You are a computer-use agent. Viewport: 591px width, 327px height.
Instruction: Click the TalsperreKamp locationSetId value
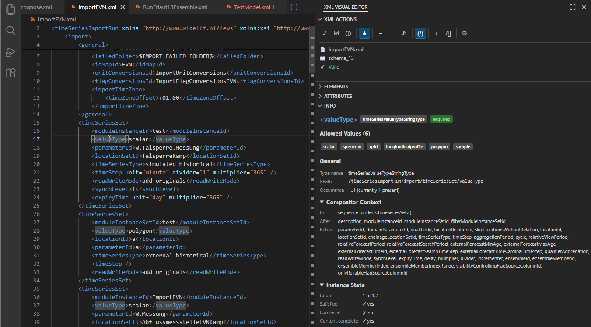(x=166, y=156)
